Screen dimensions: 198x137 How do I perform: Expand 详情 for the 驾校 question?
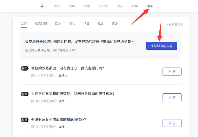click(x=63, y=76)
